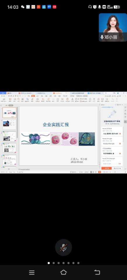Select the first slide thumbnail in panel

[9, 113]
